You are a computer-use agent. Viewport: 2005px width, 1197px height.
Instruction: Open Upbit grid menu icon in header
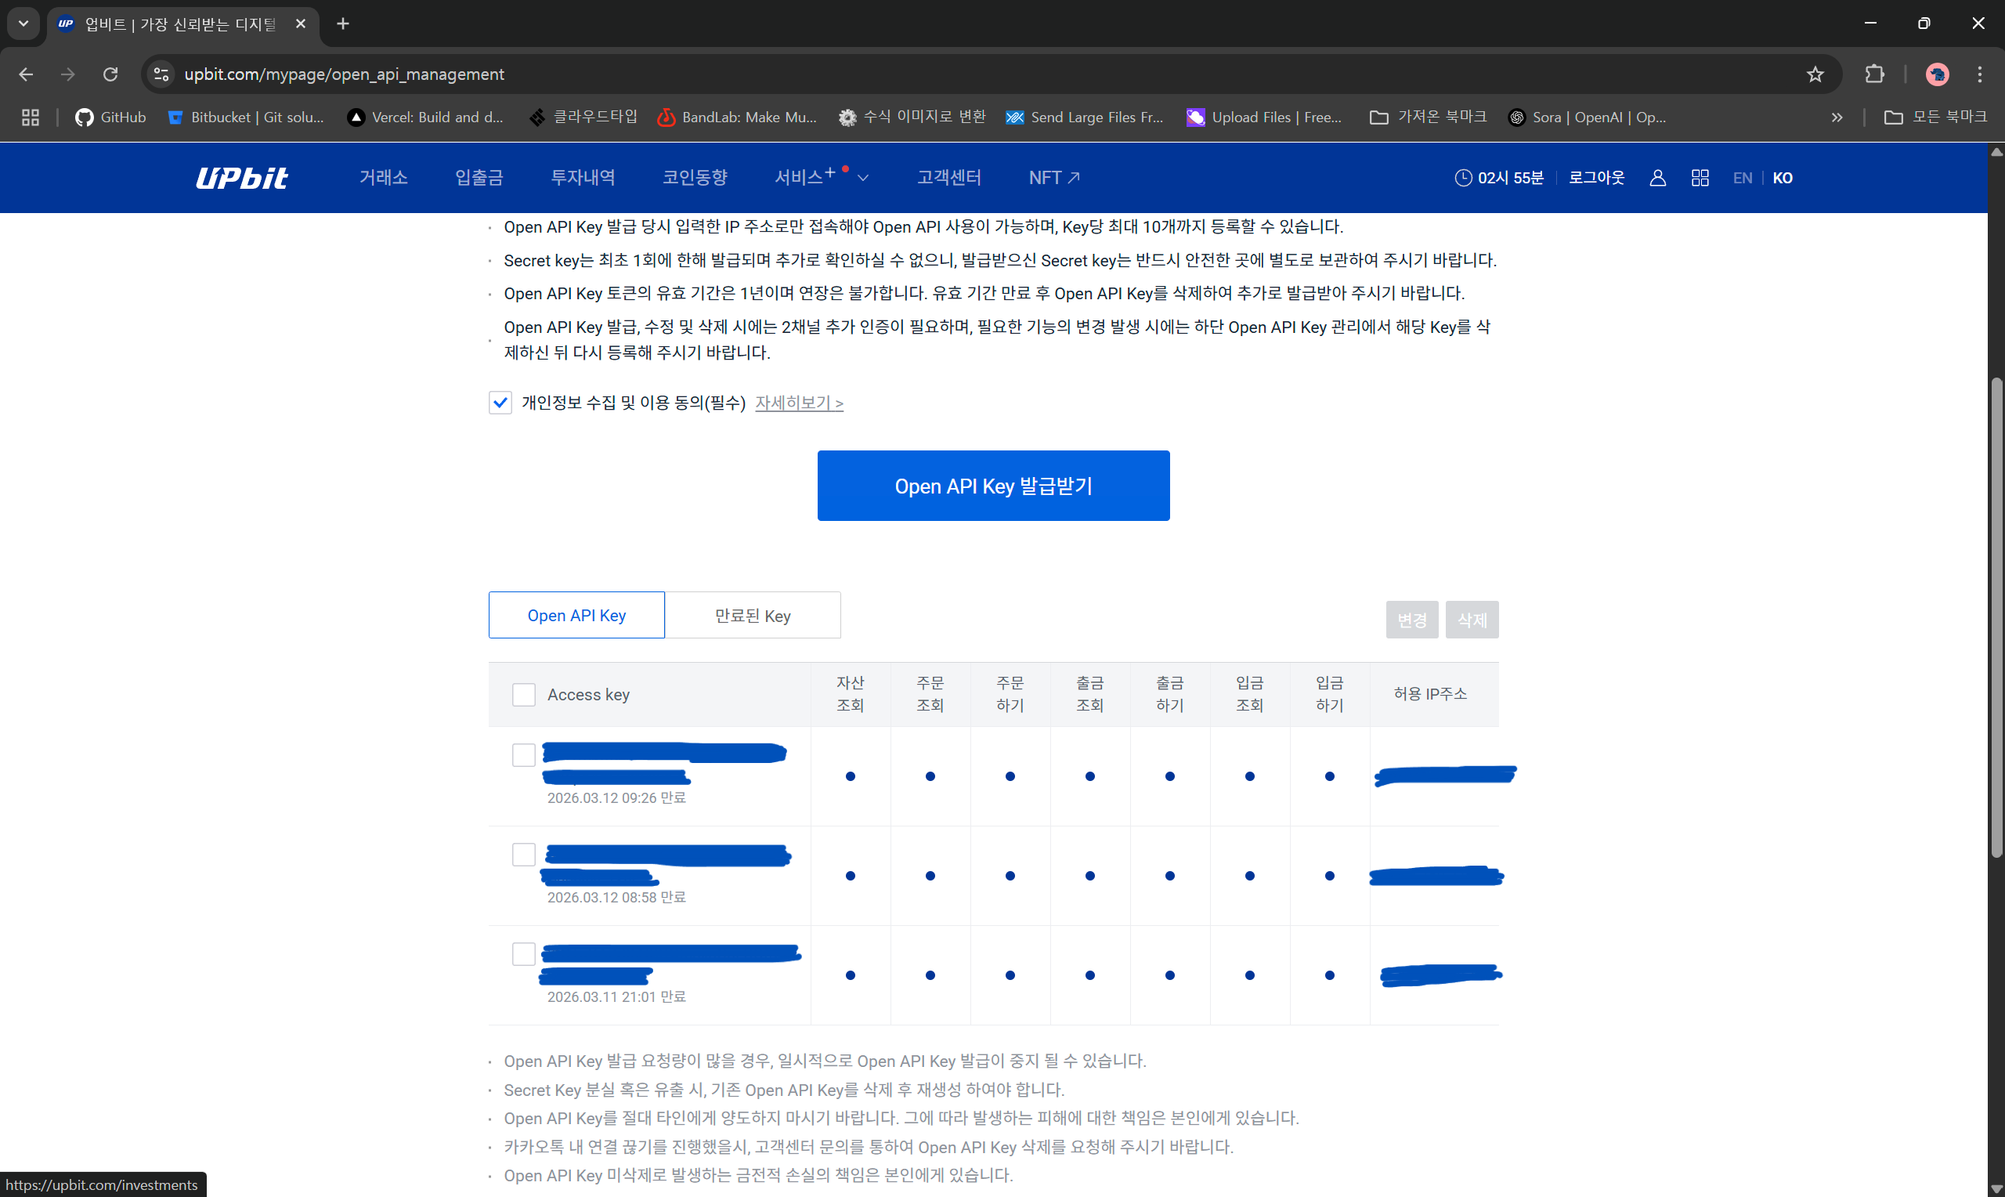click(x=1700, y=179)
